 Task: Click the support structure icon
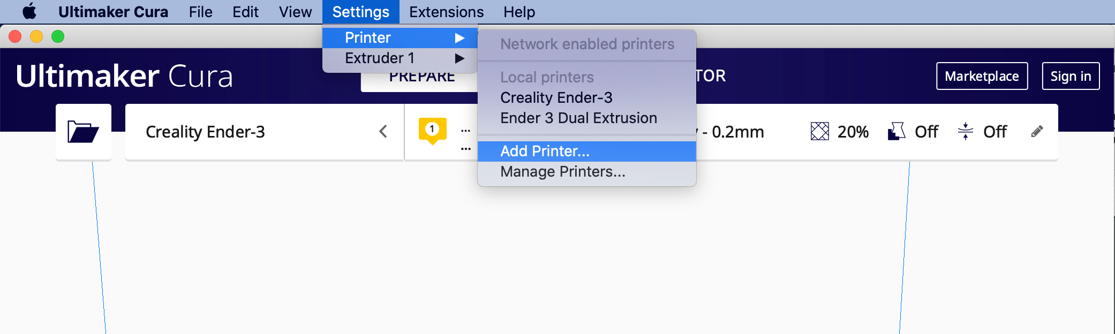[x=895, y=131]
